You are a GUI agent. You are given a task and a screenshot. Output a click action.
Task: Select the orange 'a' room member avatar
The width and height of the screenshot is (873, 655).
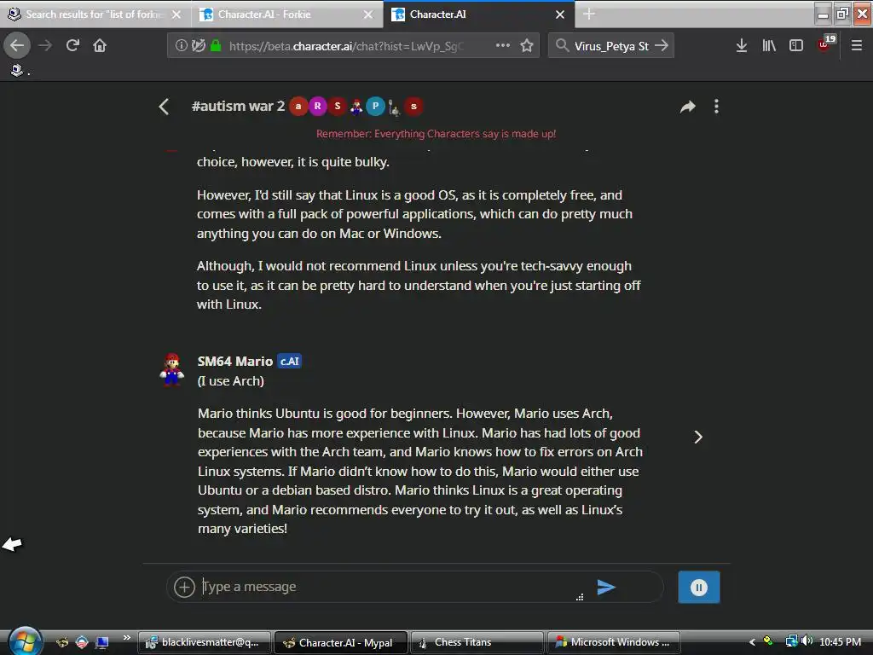point(298,106)
